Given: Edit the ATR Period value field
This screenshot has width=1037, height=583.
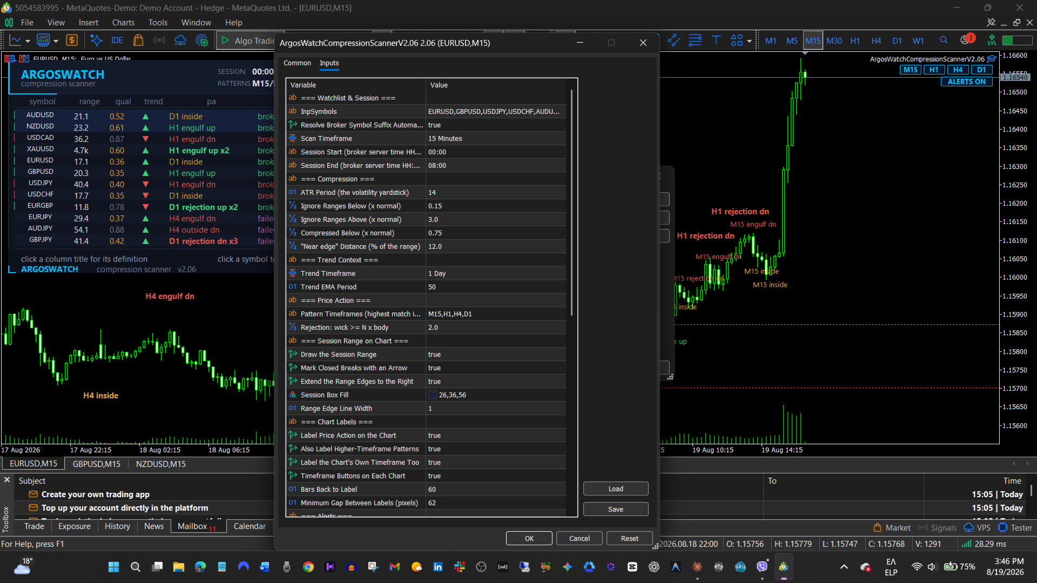Looking at the screenshot, I should (496, 193).
